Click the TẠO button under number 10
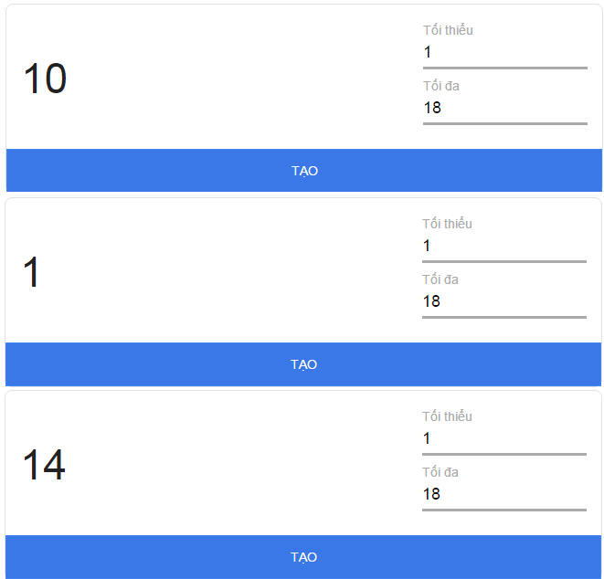The height and width of the screenshot is (579, 604). 304,171
